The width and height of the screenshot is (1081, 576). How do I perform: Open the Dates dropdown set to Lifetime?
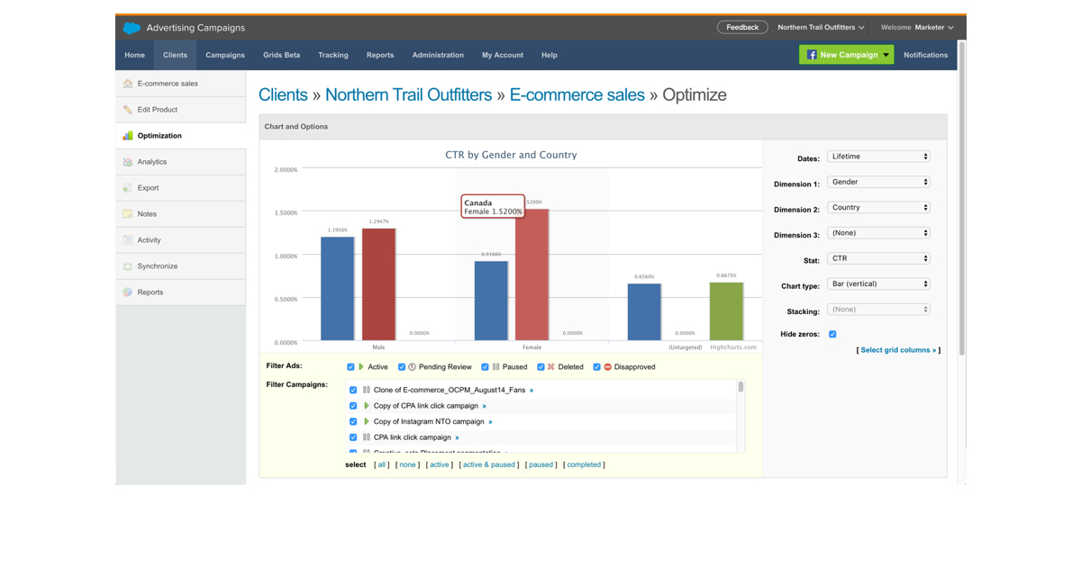click(x=877, y=157)
